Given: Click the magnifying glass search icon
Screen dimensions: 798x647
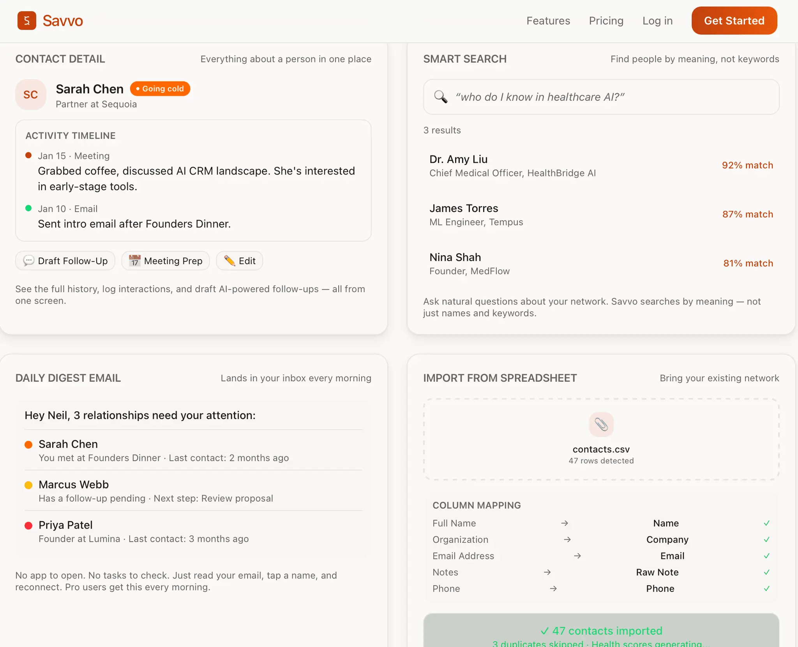Looking at the screenshot, I should pos(441,97).
